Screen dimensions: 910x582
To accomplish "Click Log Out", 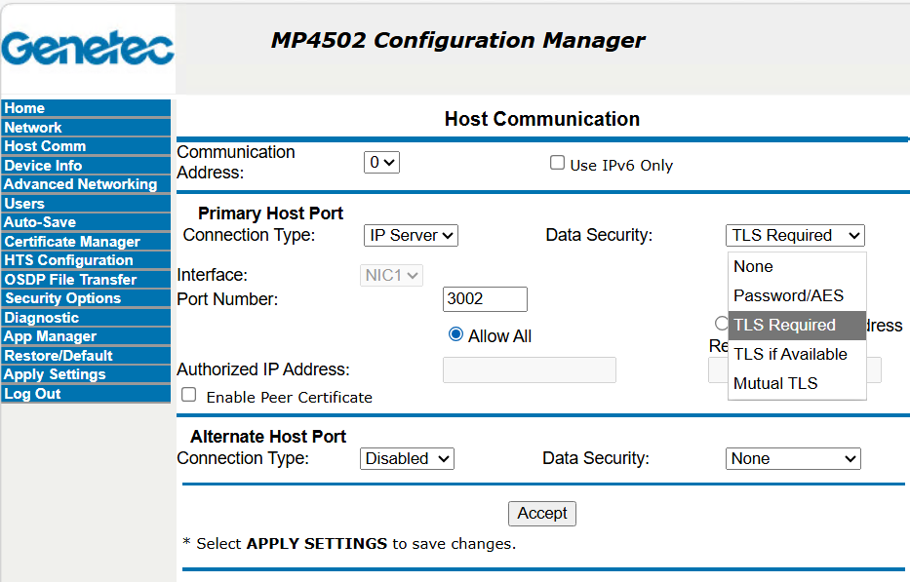I will 86,394.
